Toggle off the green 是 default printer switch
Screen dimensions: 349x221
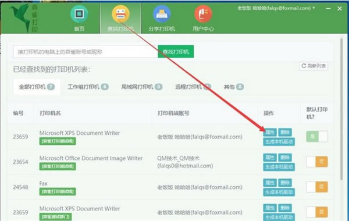[317, 136]
